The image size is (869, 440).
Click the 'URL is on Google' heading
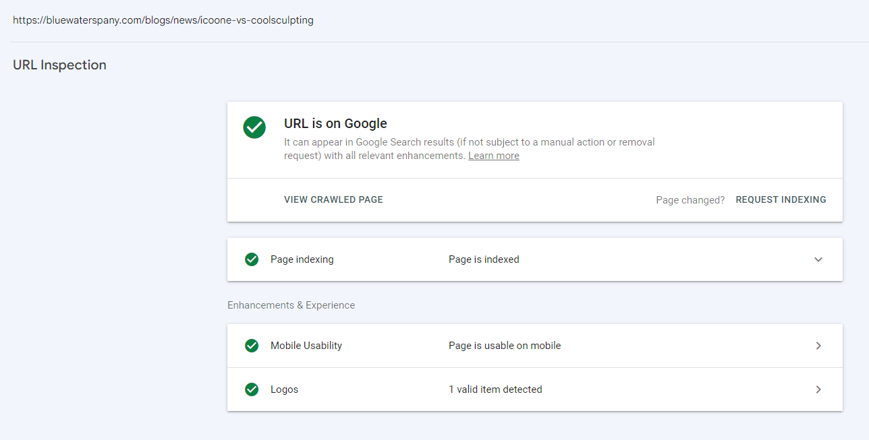point(335,123)
